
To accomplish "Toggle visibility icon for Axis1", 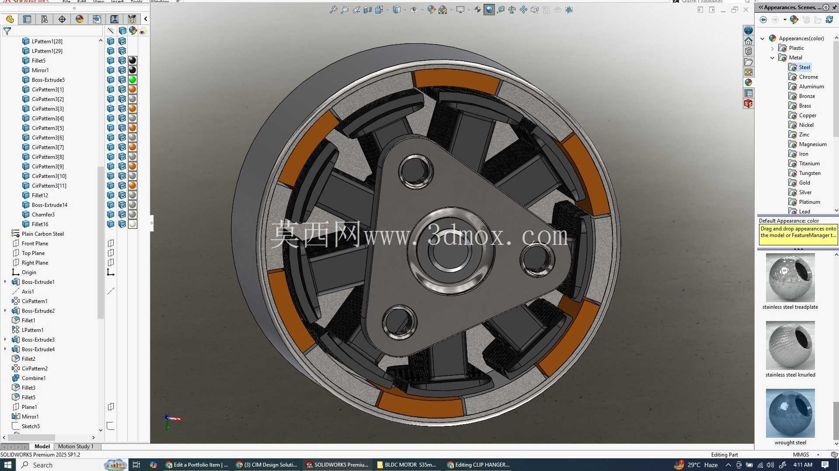I will pos(111,291).
